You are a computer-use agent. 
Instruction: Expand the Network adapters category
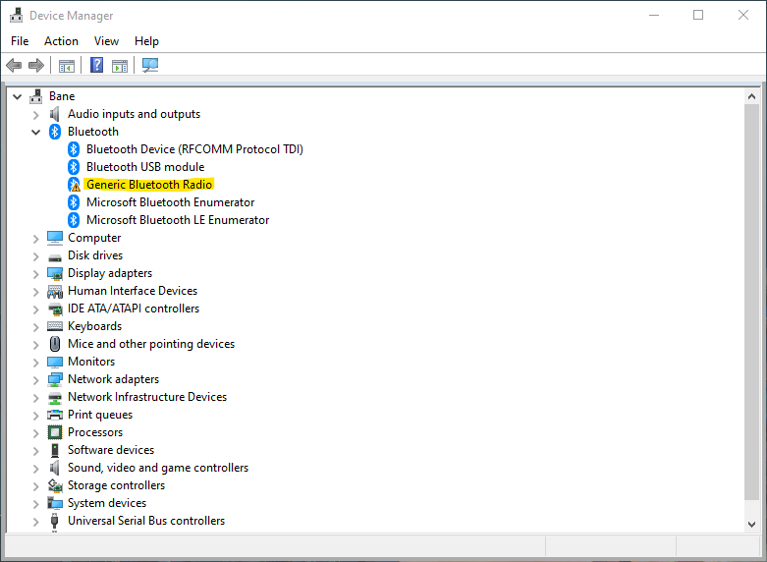point(35,380)
